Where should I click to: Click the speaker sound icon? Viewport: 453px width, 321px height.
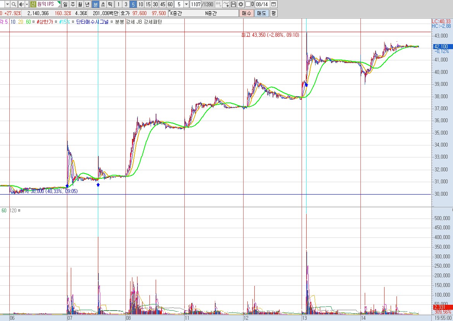pos(21,4)
